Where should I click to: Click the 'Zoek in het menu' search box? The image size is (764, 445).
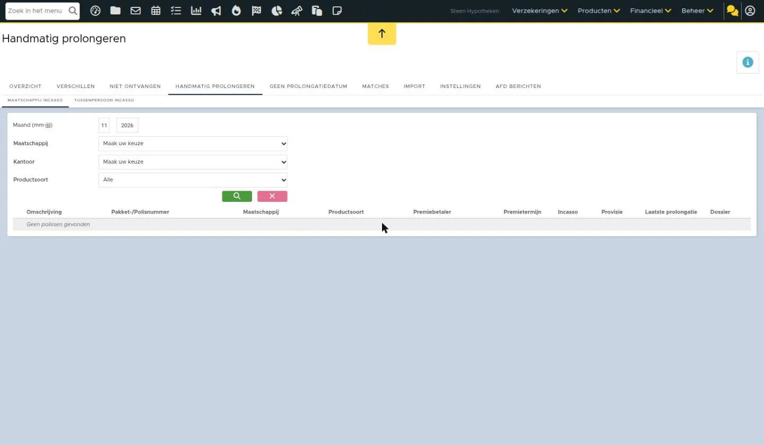[42, 11]
